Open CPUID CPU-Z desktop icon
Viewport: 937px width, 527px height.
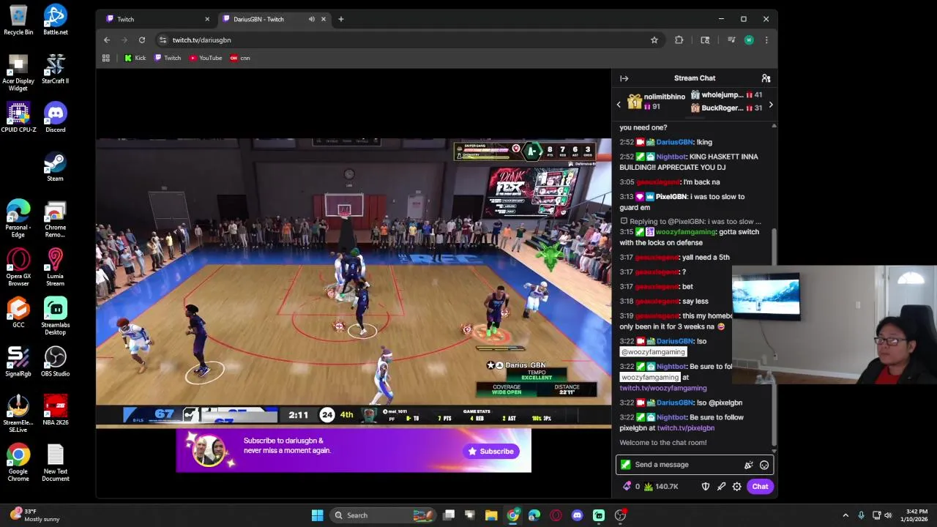(x=18, y=118)
